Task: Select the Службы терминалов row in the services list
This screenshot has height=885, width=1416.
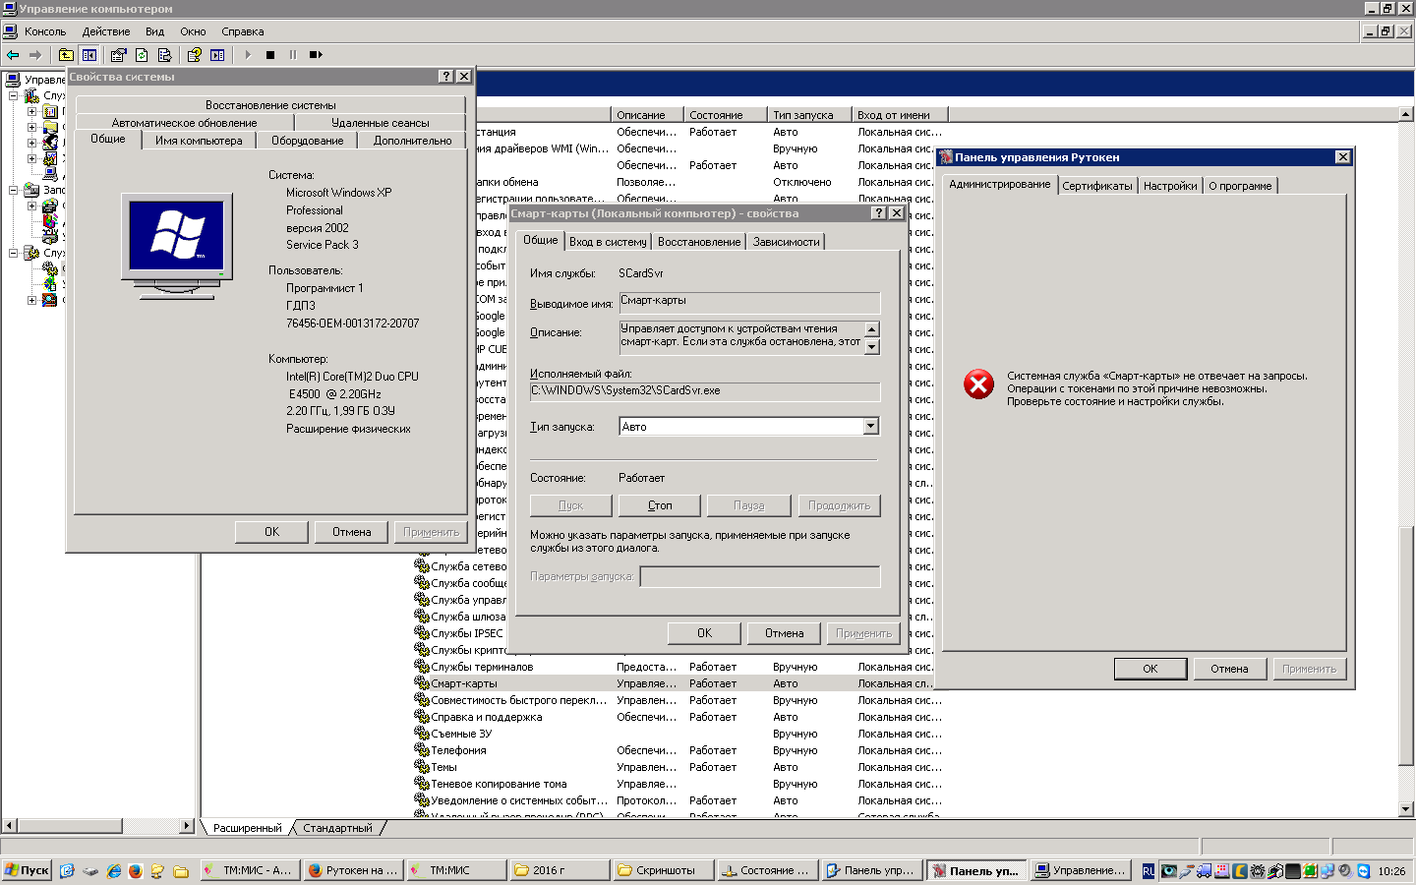Action: click(x=482, y=667)
